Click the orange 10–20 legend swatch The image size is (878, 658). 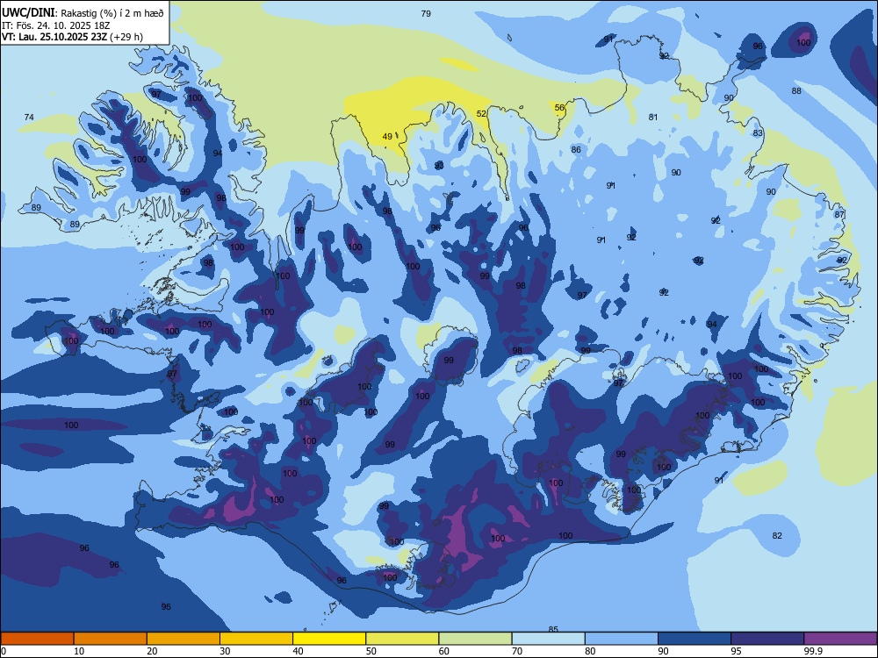tap(111, 639)
